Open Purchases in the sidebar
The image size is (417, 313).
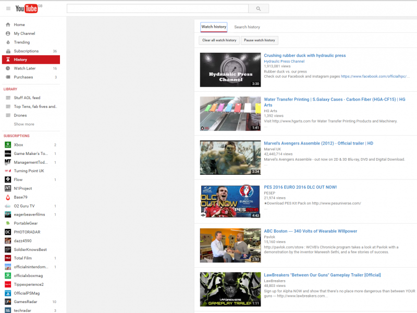(x=23, y=77)
